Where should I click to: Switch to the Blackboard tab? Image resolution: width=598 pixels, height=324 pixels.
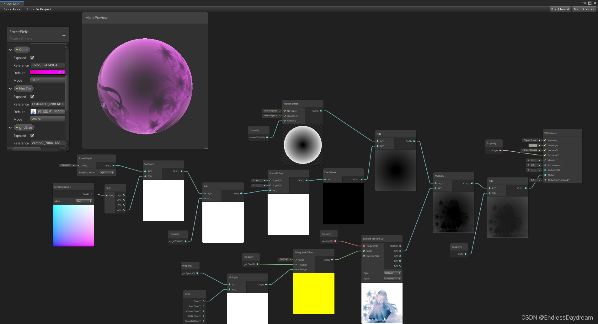point(560,9)
